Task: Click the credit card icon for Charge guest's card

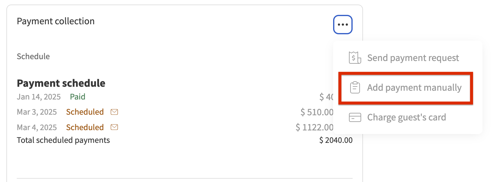Action: (355, 117)
